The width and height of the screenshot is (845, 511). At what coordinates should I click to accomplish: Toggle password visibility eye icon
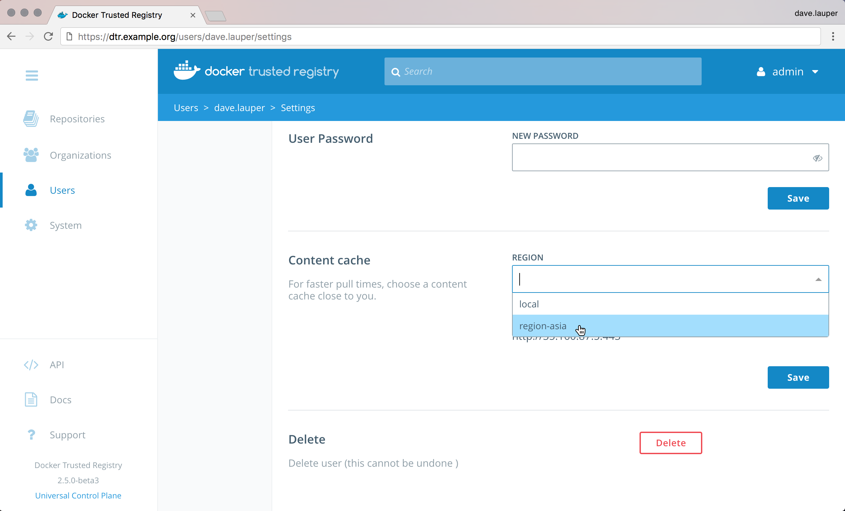point(817,158)
